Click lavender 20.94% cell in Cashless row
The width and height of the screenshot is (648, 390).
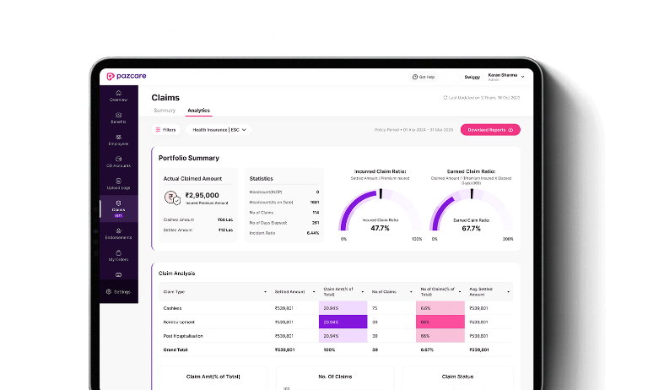pyautogui.click(x=343, y=308)
